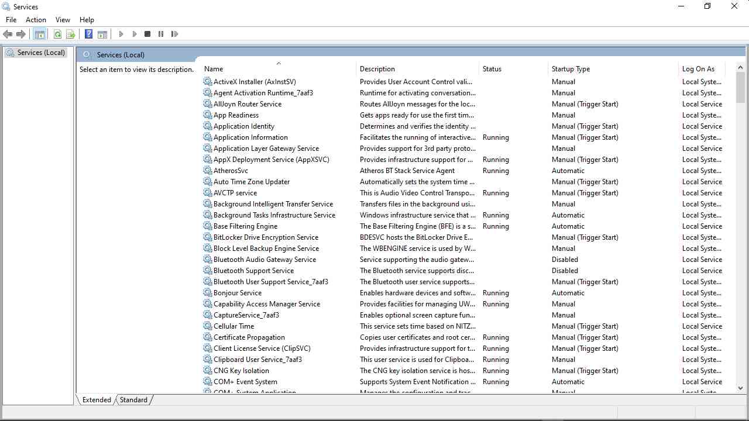This screenshot has height=421, width=749.
Task: Click the Back arrow in toolbar
Action: pyautogui.click(x=8, y=34)
